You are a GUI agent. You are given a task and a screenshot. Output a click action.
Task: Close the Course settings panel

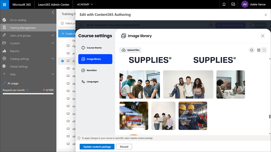coord(263,36)
